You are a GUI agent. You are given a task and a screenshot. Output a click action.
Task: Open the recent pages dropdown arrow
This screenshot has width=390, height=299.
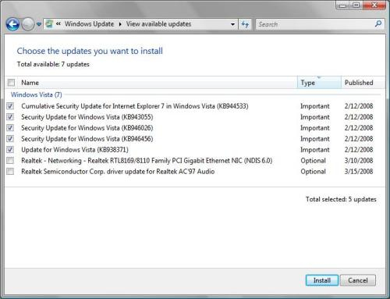point(39,24)
